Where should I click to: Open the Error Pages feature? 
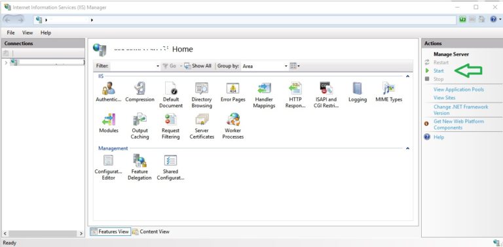(x=233, y=92)
